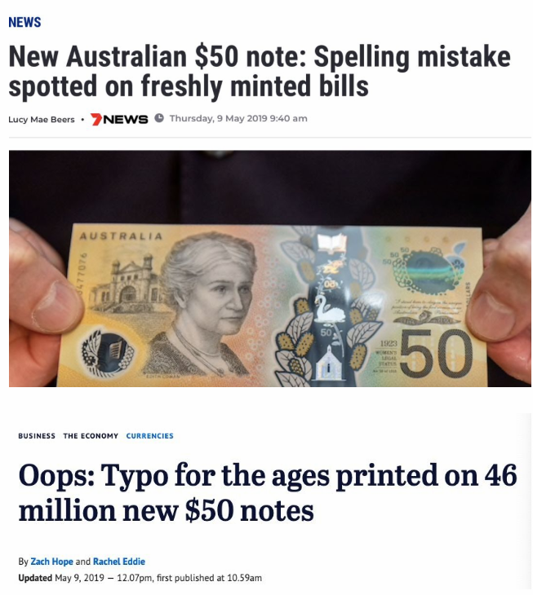The height and width of the screenshot is (595, 533).
Task: Open author Lucy Mae Beers page
Action: 42,119
